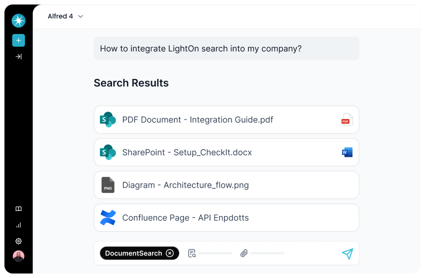Click the Word file icon

click(x=347, y=152)
